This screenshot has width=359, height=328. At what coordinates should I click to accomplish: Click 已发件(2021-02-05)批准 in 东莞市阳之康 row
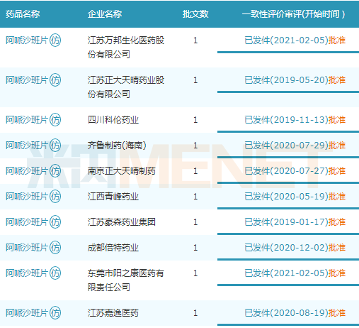point(295,273)
